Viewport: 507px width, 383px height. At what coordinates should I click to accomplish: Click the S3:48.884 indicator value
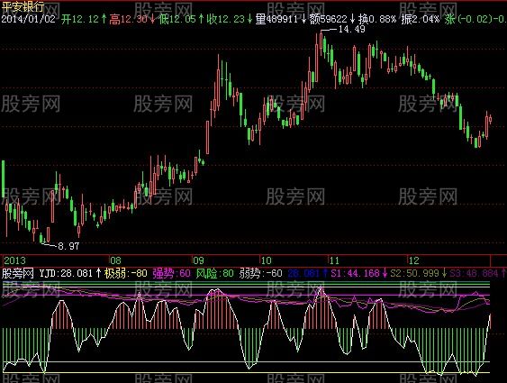474,273
